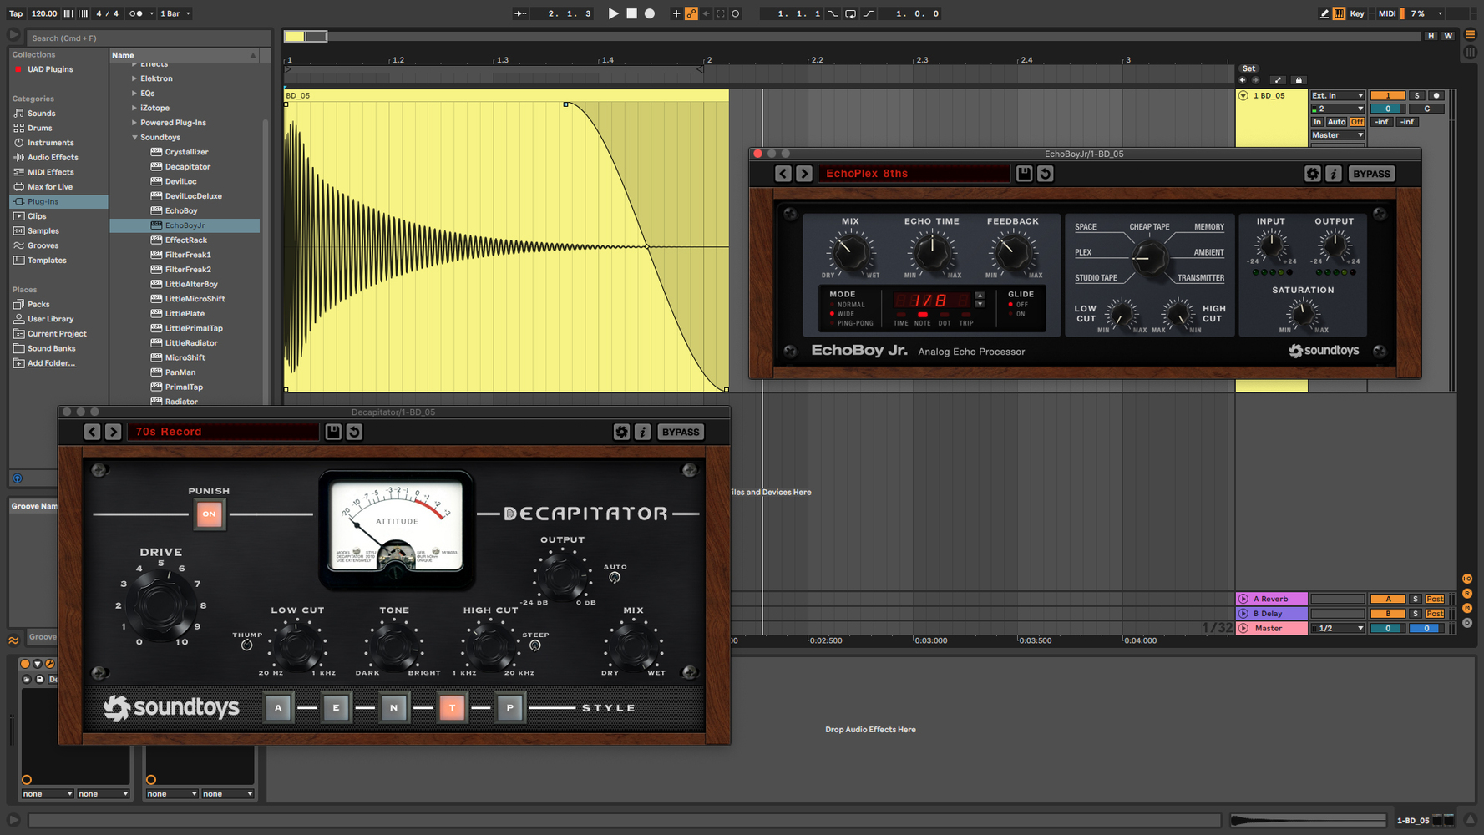Select Dot time mode in EchoBoy Jr.
The width and height of the screenshot is (1484, 835).
tap(944, 319)
